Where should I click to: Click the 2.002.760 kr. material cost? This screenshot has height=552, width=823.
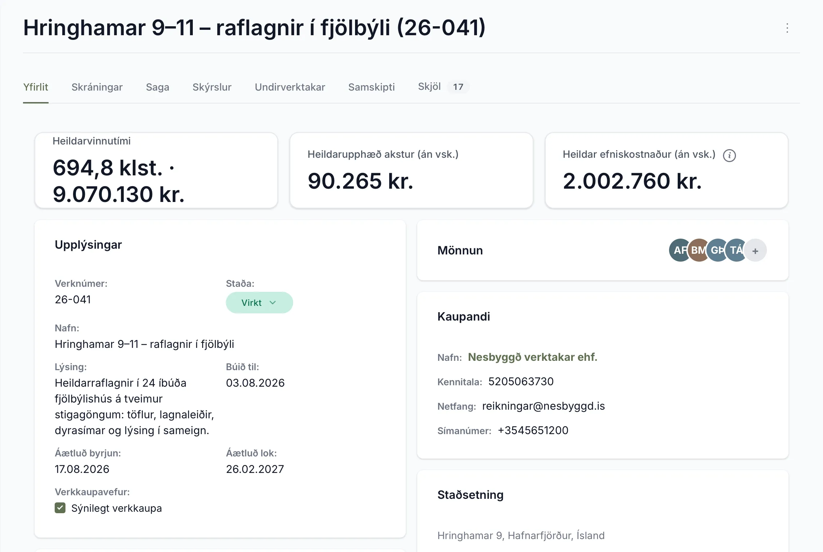click(632, 181)
